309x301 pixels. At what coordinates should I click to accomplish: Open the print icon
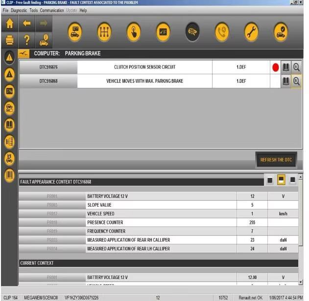(10, 40)
